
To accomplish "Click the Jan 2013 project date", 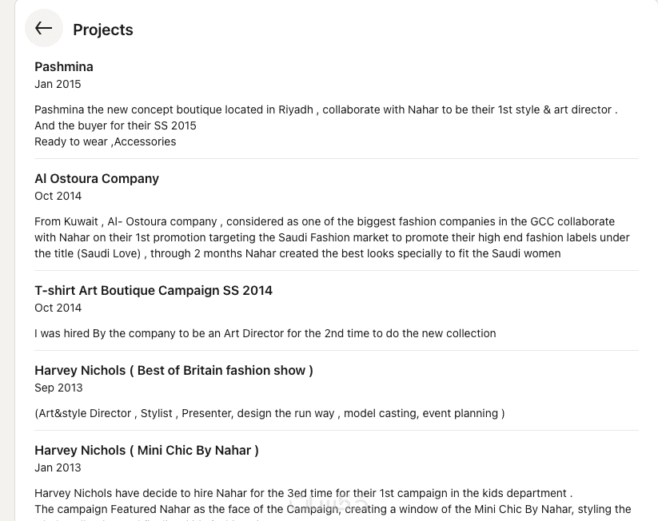I will coord(58,468).
